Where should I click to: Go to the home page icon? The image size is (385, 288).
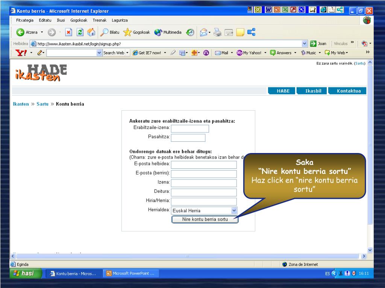tap(91, 32)
